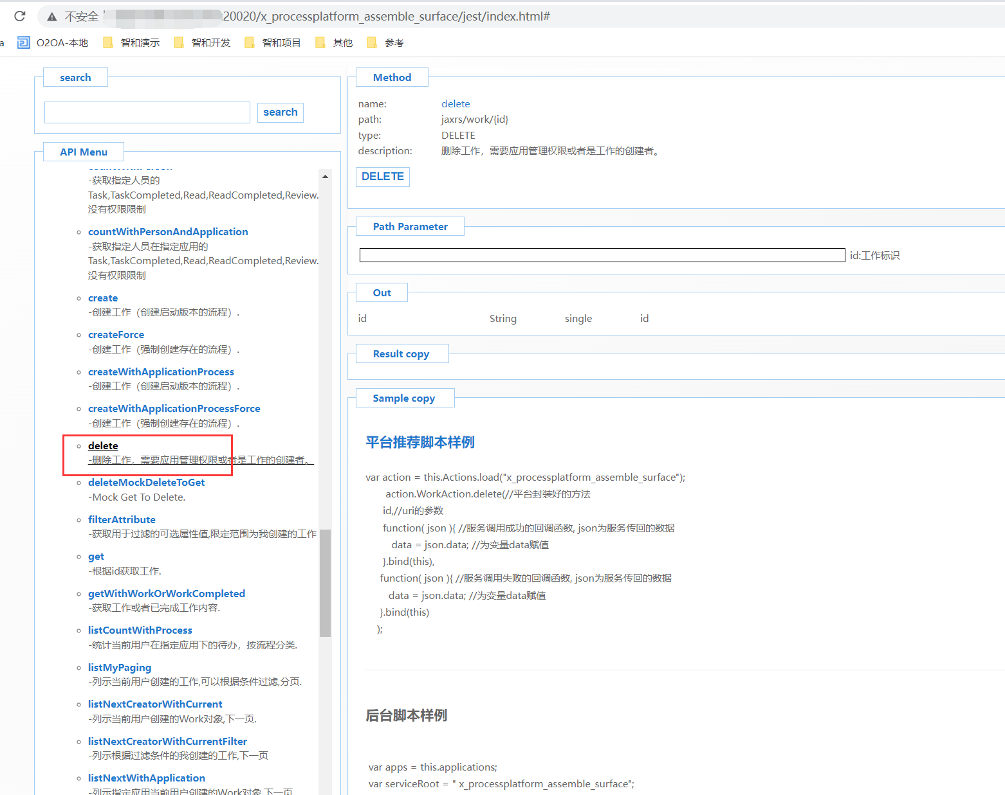Open the 参考 bookmark folder

pyautogui.click(x=385, y=42)
